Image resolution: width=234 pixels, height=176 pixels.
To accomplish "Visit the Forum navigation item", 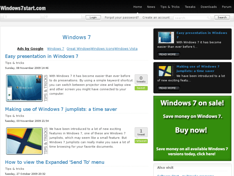I will point(227,7).
